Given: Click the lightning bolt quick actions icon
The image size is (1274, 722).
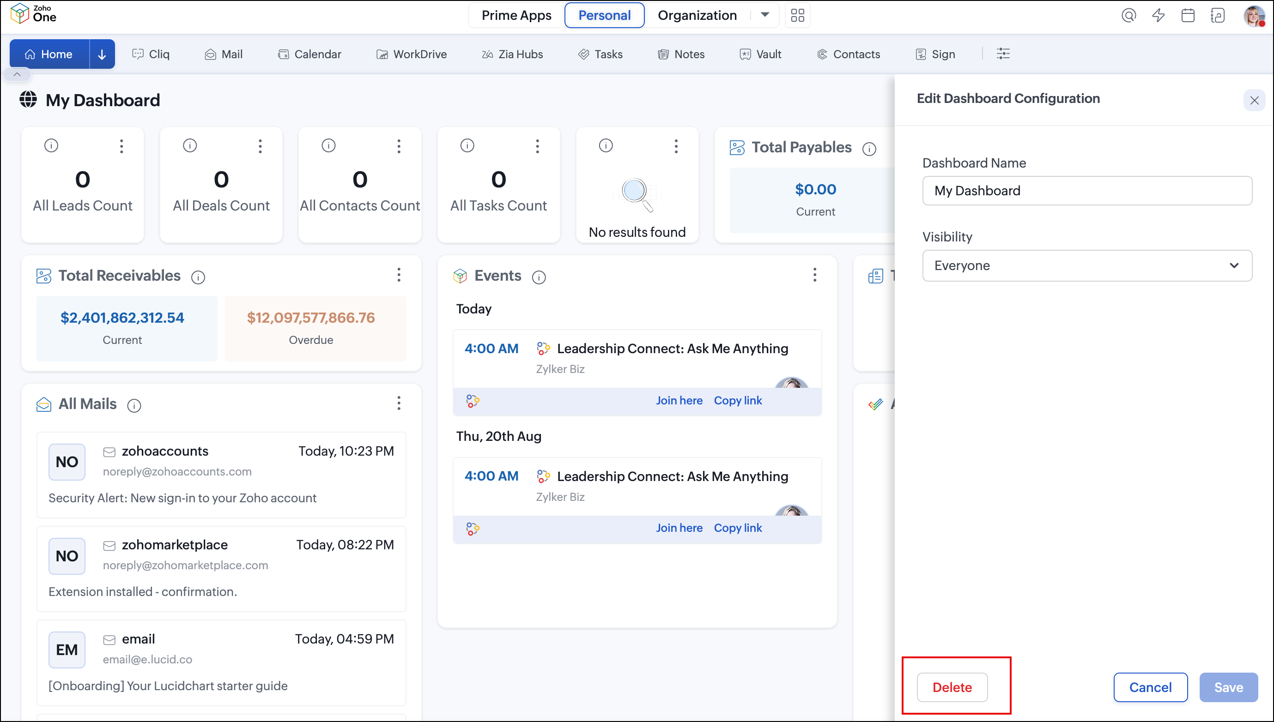Looking at the screenshot, I should [x=1159, y=15].
